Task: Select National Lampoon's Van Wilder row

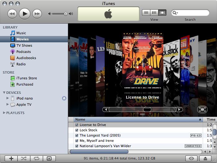Action: tap(140, 146)
